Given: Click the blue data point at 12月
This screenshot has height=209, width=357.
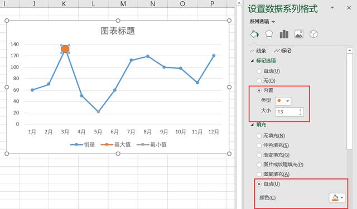Looking at the screenshot, I should 214,56.
